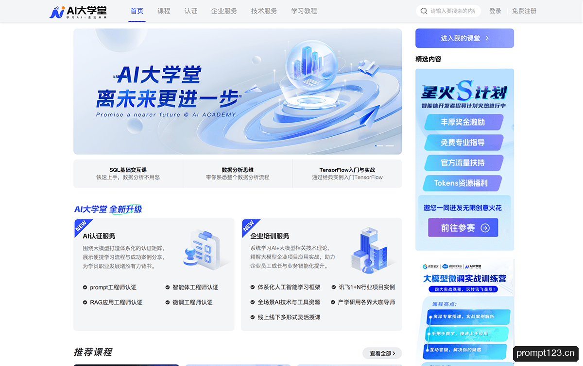Open the 学习教程 menu
583x366 pixels.
tap(304, 11)
